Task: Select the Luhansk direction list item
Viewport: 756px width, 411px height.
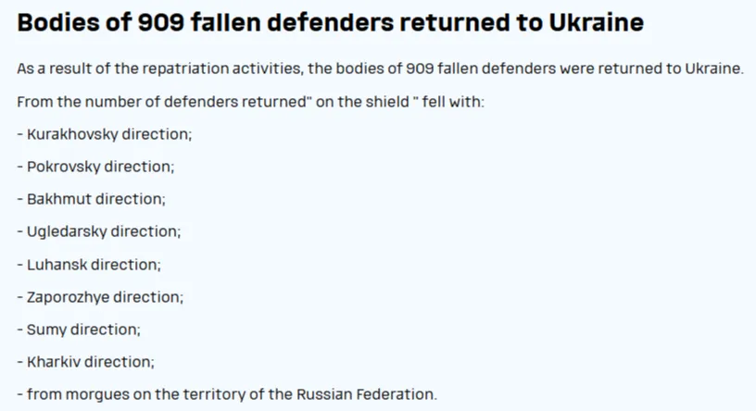Action: point(89,265)
